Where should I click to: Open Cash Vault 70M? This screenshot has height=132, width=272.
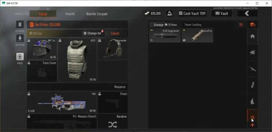click(192, 13)
